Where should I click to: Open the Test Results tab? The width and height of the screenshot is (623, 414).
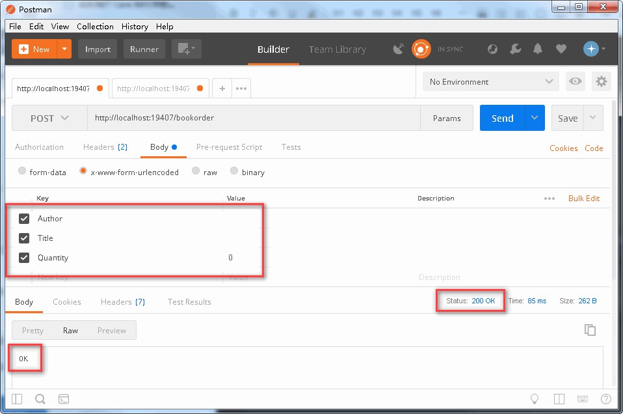189,302
